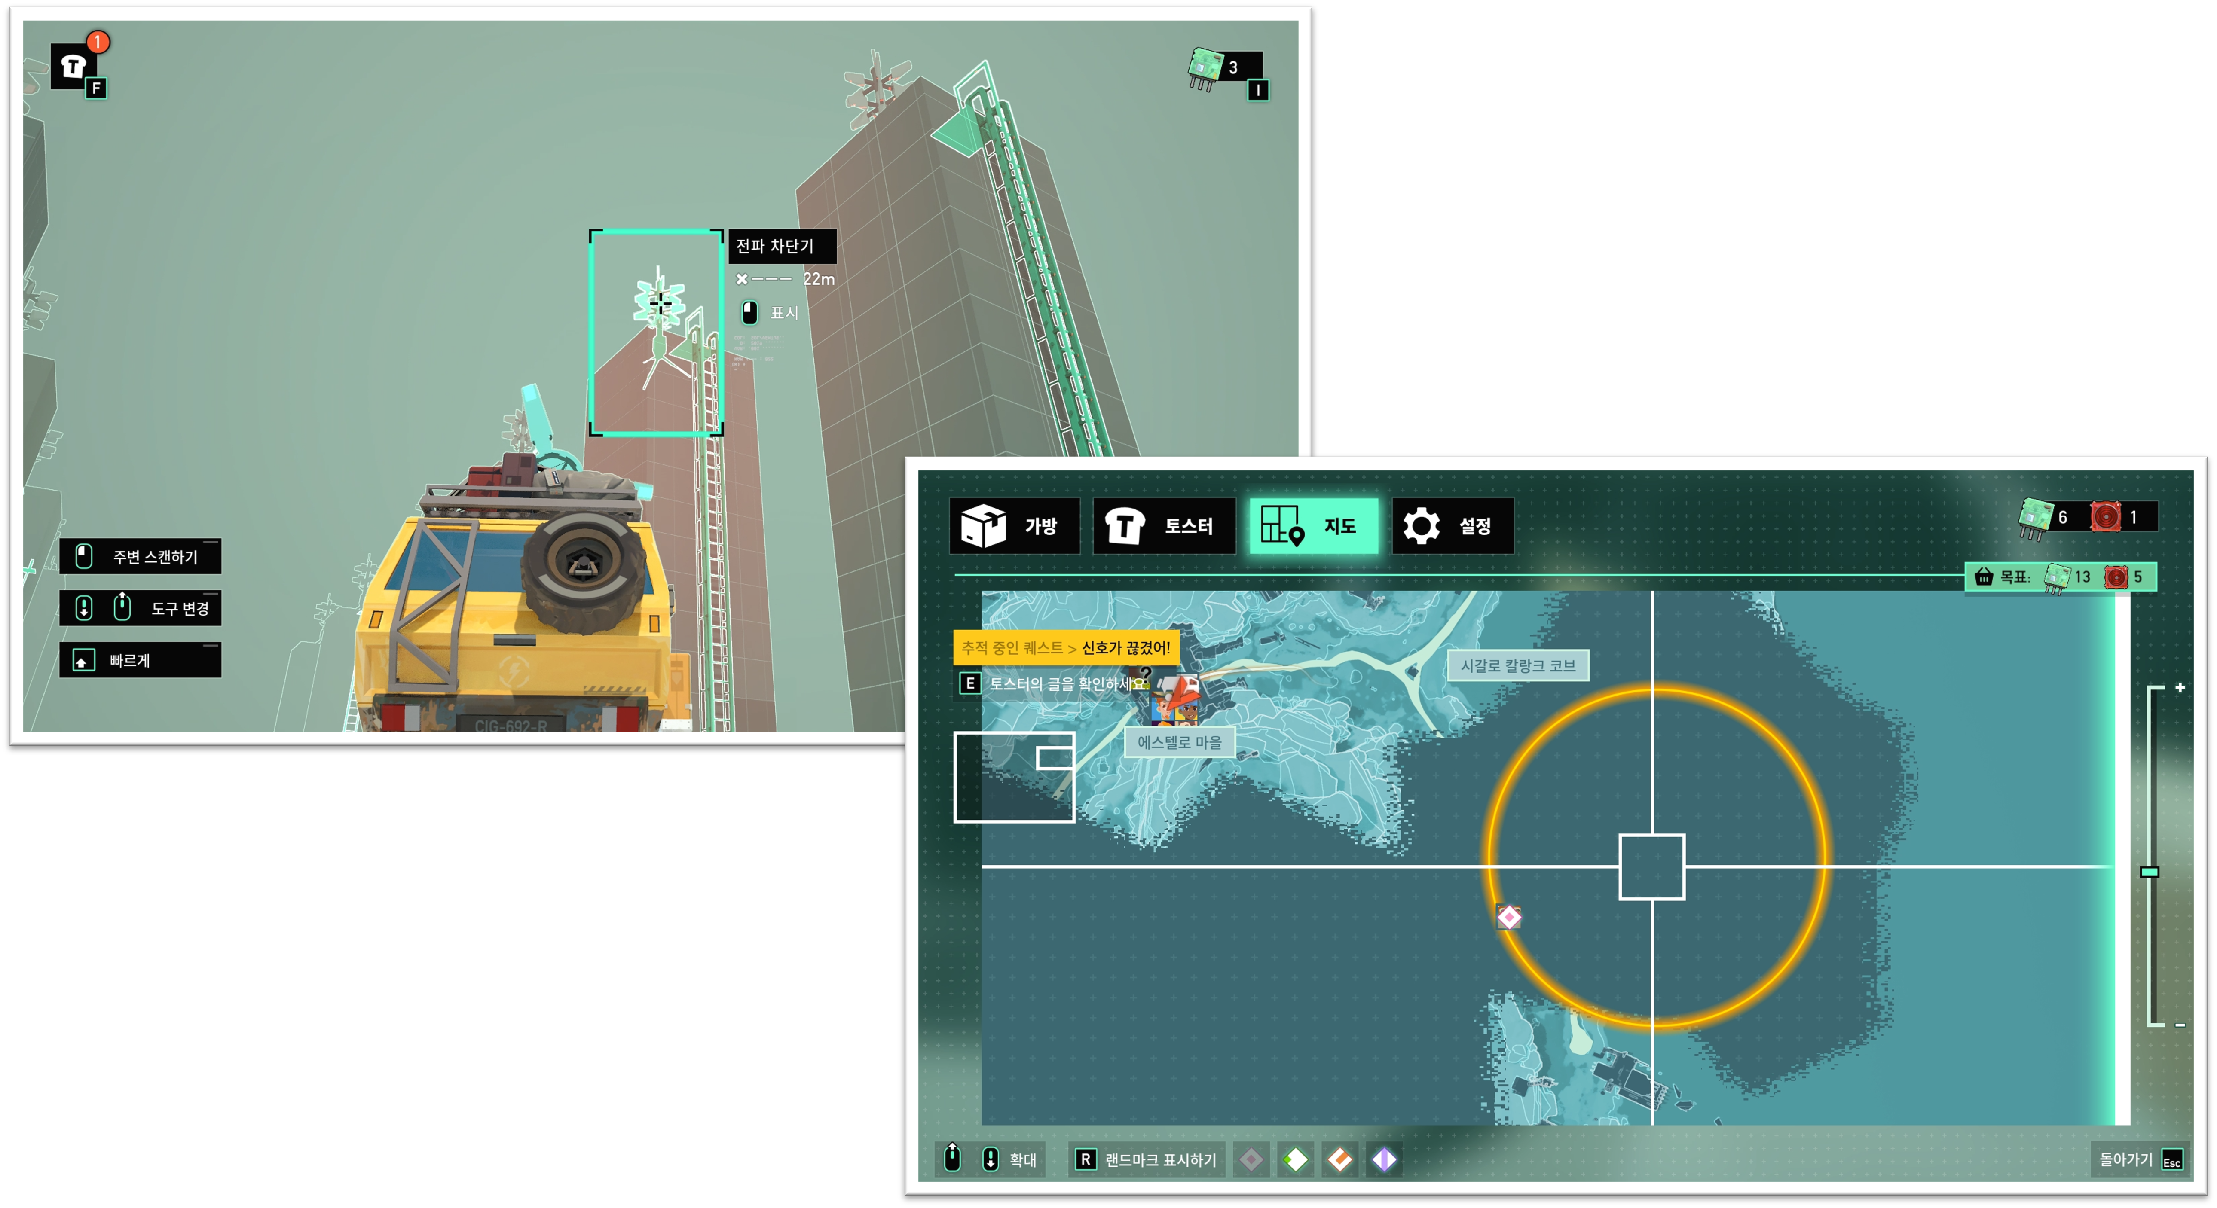
Task: Click the square cursor at the map crosshair
Action: [x=1651, y=866]
